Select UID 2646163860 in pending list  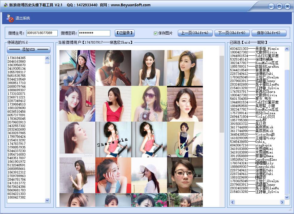[16, 61]
